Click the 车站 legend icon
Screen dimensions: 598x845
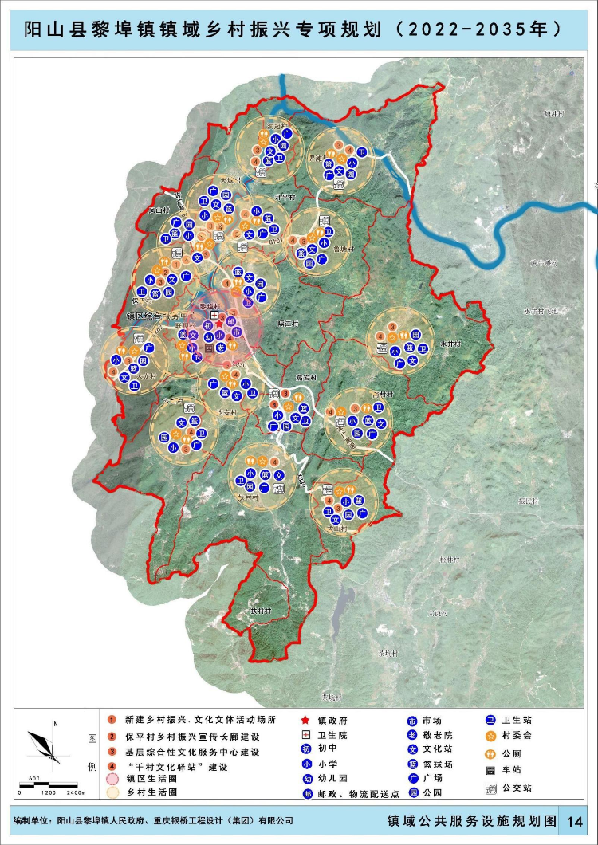coord(490,770)
